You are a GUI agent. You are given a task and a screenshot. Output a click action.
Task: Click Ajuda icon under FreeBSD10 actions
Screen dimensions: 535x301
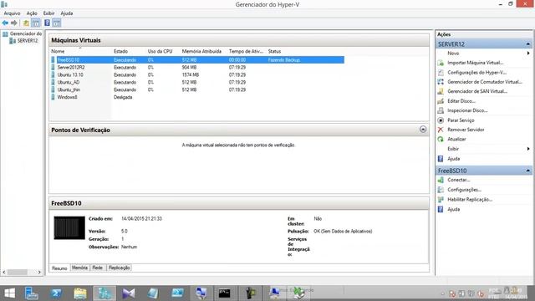(441, 209)
